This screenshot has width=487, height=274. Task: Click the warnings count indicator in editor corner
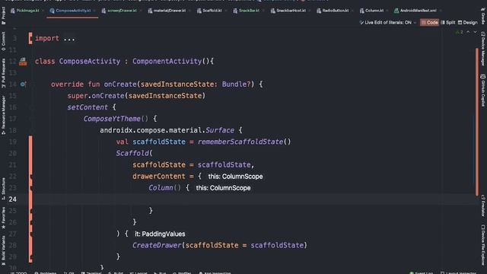click(460, 32)
